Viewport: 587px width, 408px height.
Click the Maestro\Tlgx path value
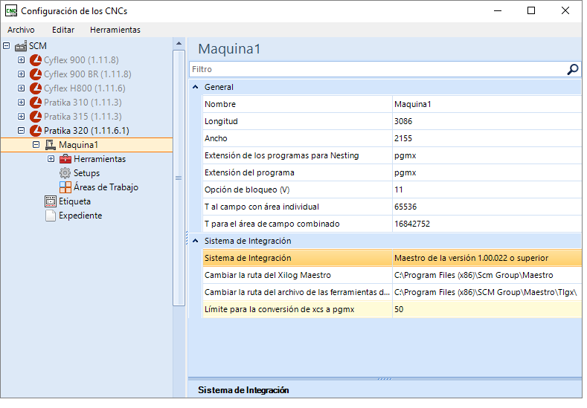[x=487, y=293]
